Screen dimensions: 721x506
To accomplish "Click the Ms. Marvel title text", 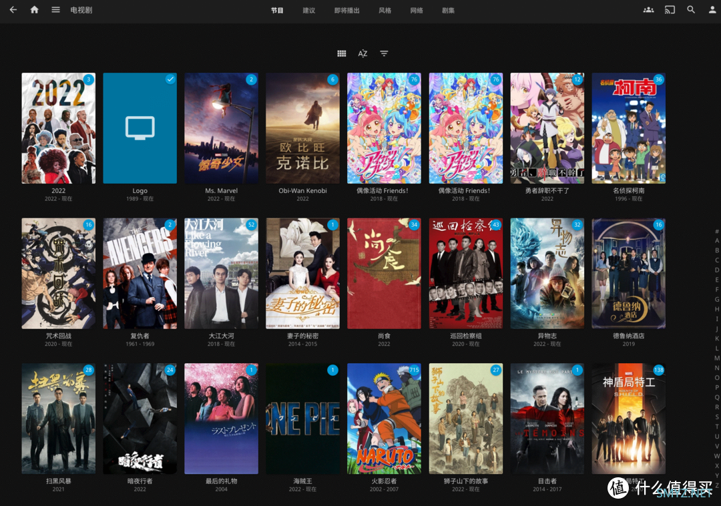I will pos(221,191).
